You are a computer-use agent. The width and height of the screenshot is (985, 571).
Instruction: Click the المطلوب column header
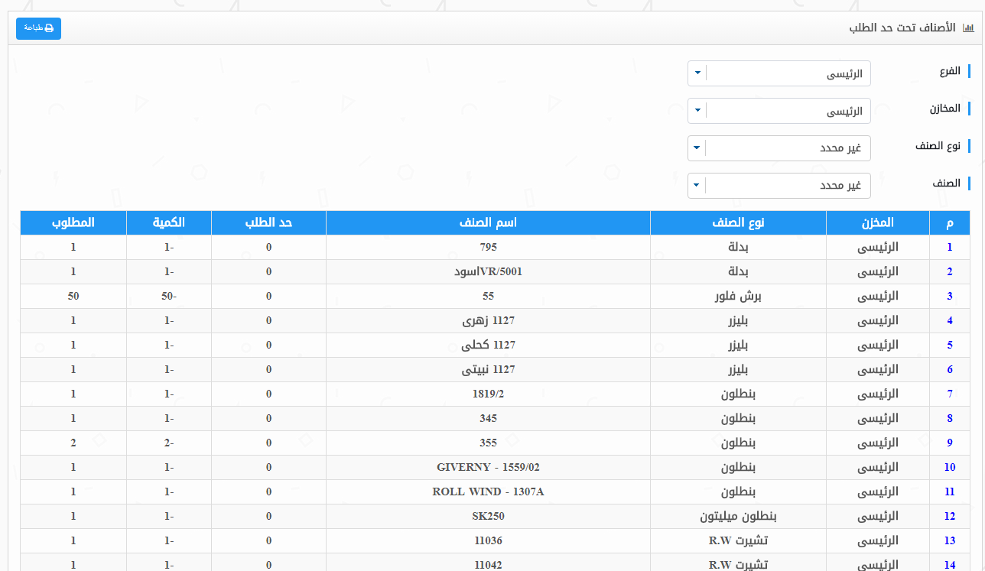point(73,222)
